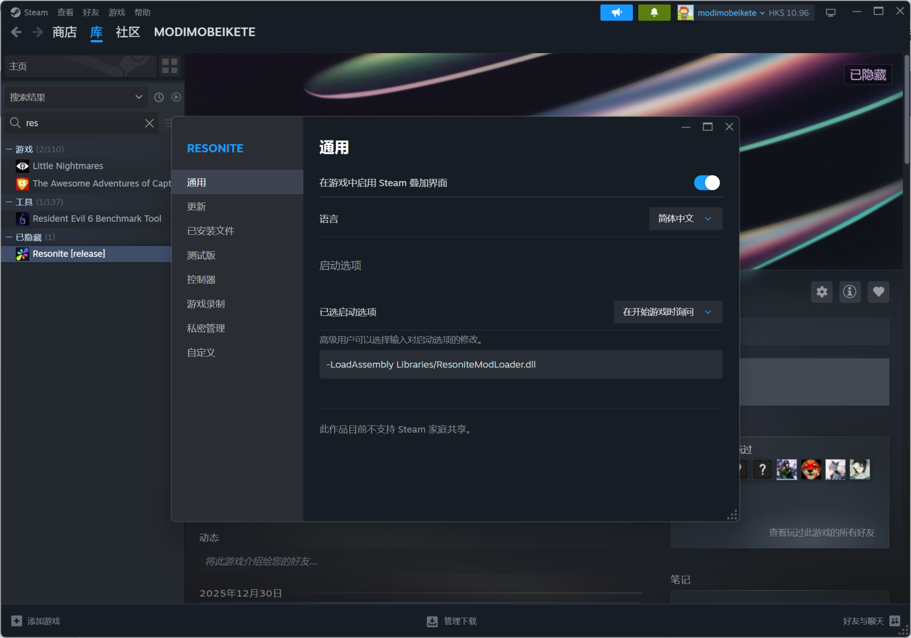The image size is (911, 638).
Task: Open game settings gear icon
Action: coord(822,292)
